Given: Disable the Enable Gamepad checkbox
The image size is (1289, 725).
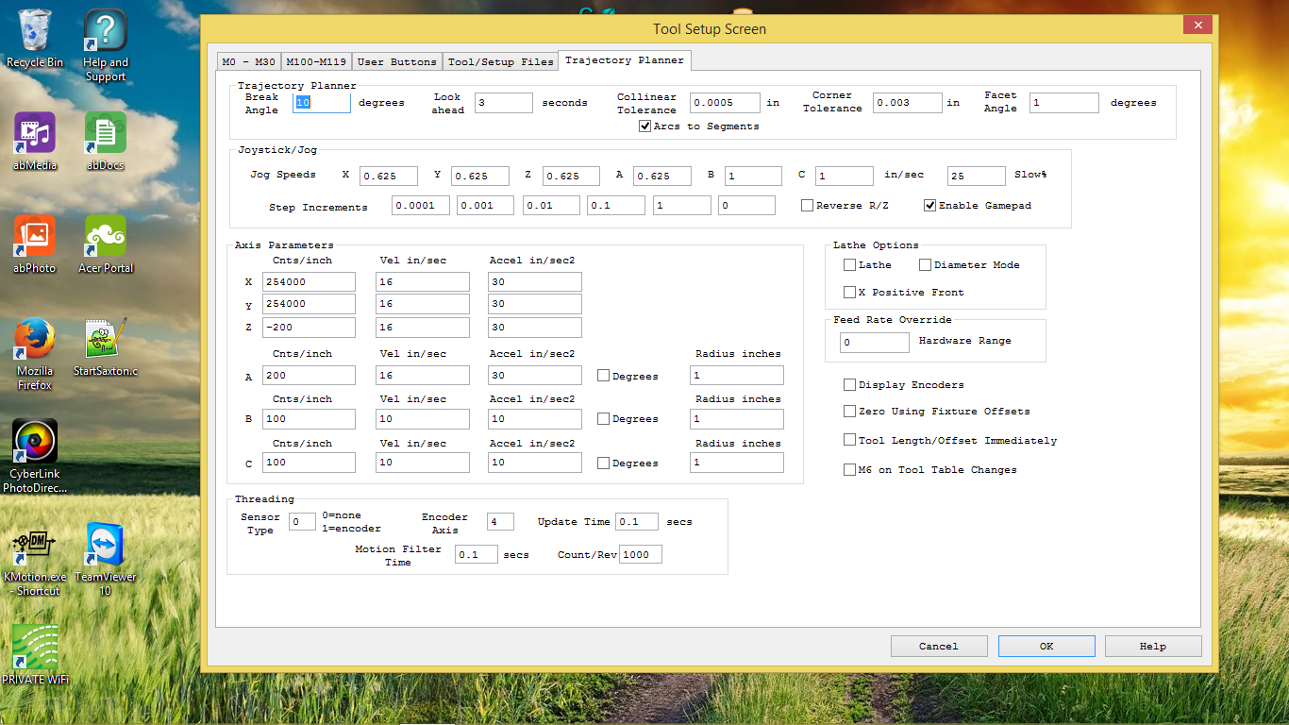Looking at the screenshot, I should (930, 206).
